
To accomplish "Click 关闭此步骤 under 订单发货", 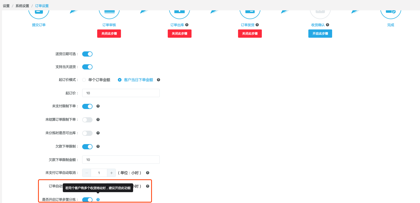I will tap(250, 34).
